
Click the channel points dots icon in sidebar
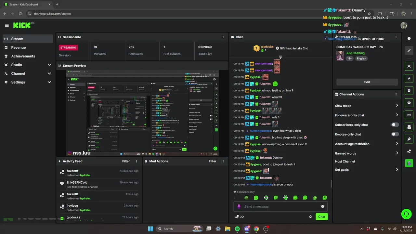(x=409, y=151)
